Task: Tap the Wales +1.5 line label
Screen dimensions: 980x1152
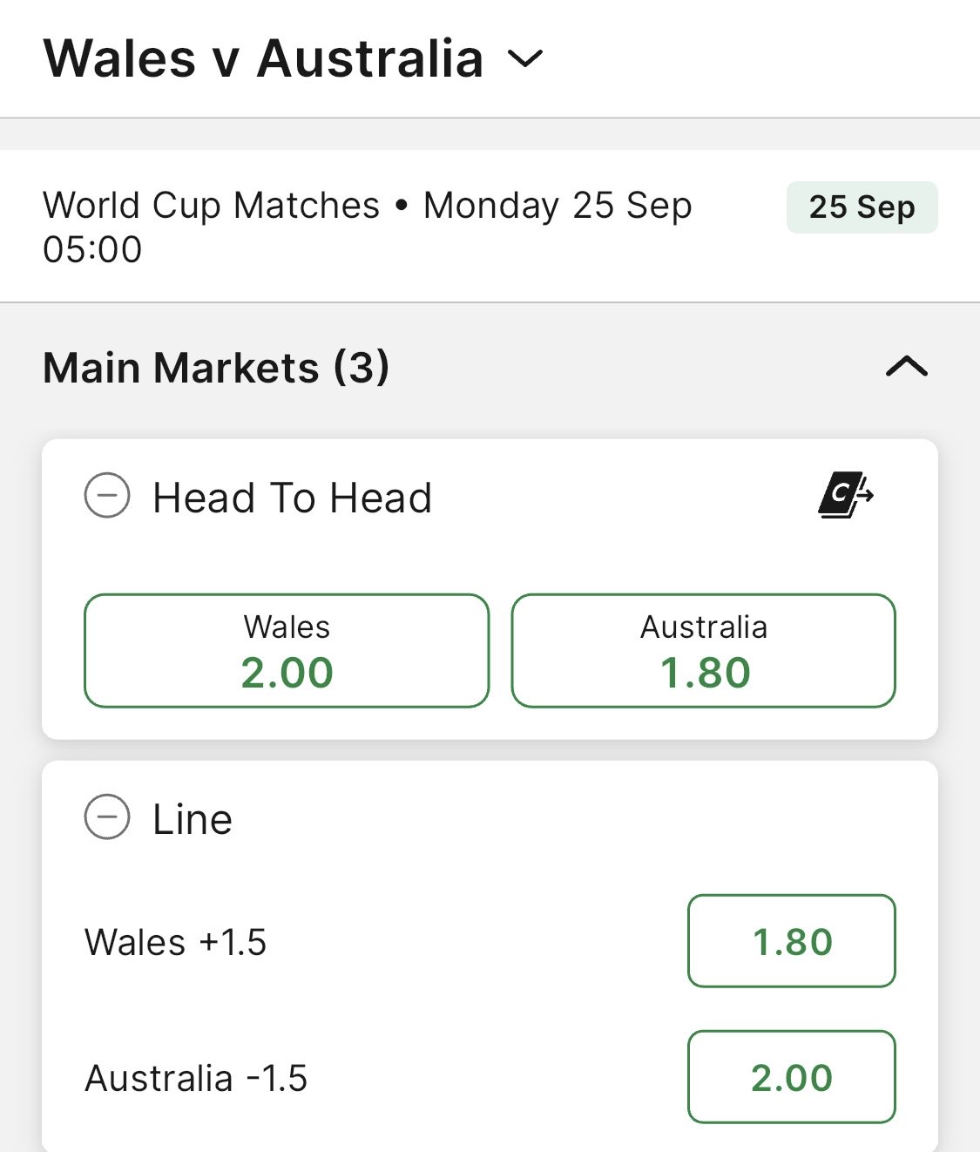Action: [175, 942]
